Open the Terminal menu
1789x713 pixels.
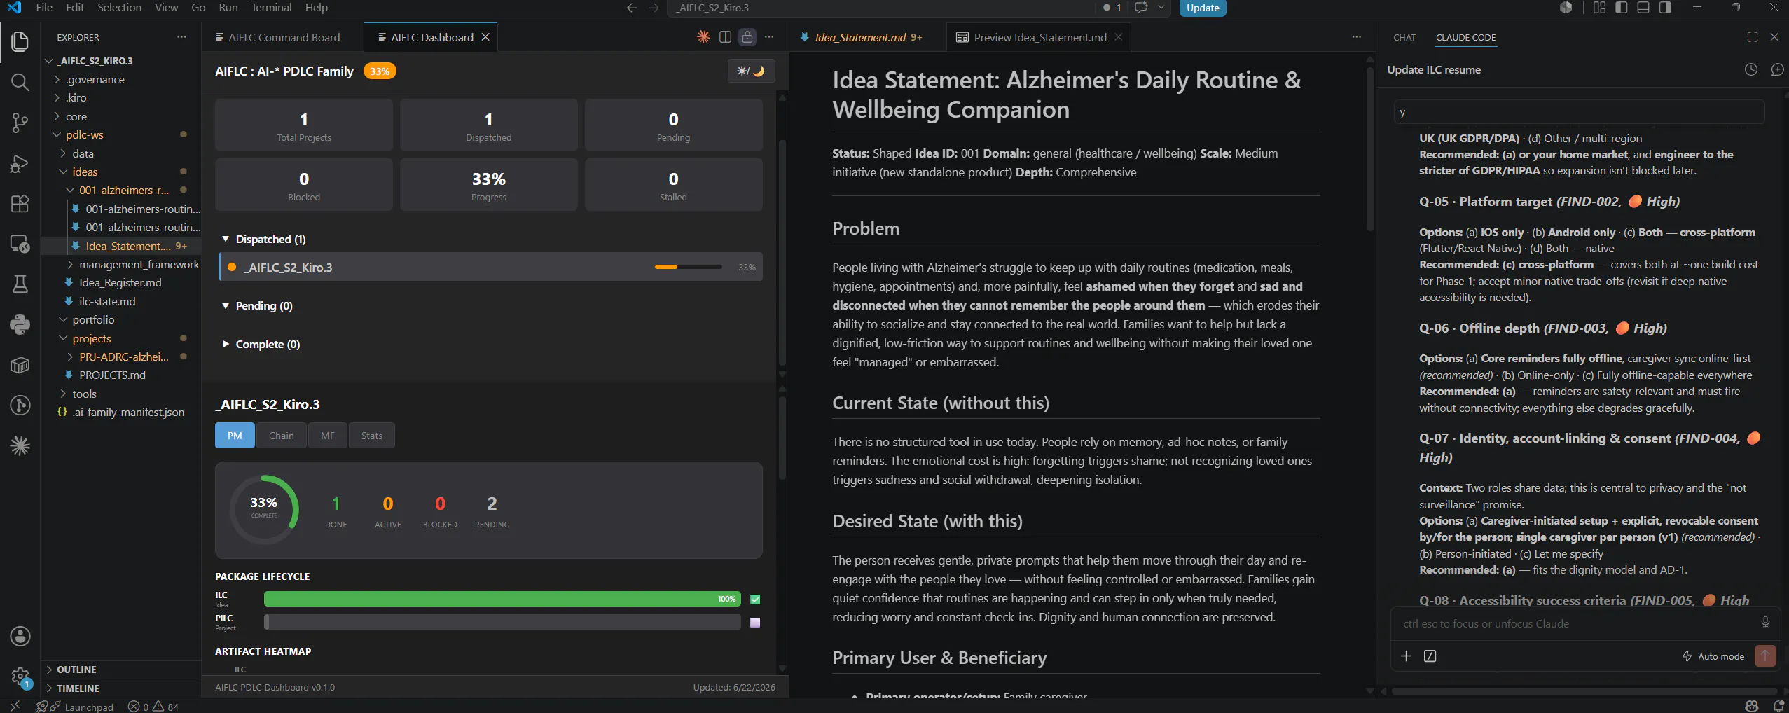271,8
